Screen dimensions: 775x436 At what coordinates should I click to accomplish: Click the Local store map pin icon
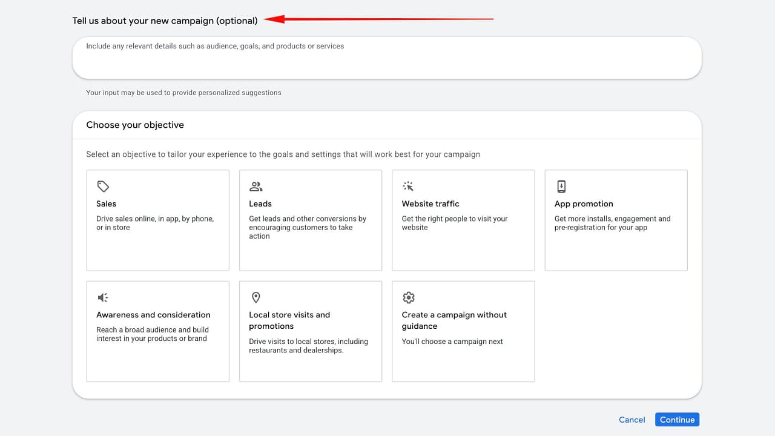(x=256, y=297)
